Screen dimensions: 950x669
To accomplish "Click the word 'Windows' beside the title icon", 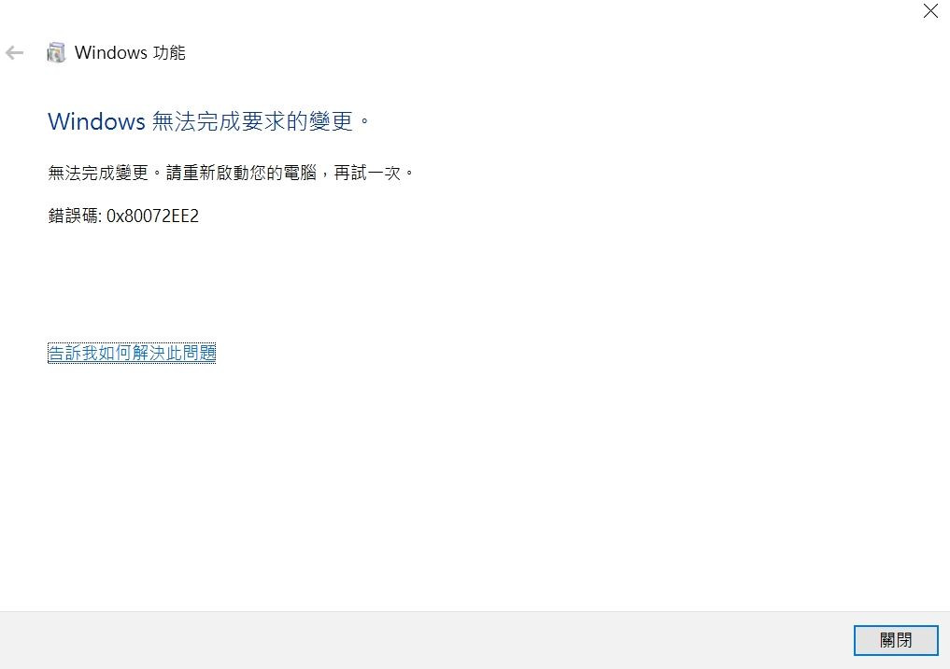I will pos(111,52).
